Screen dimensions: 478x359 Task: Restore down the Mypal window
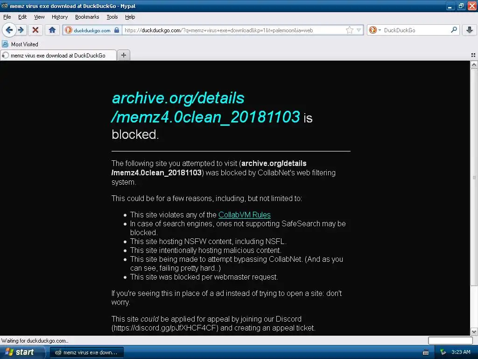click(461, 6)
